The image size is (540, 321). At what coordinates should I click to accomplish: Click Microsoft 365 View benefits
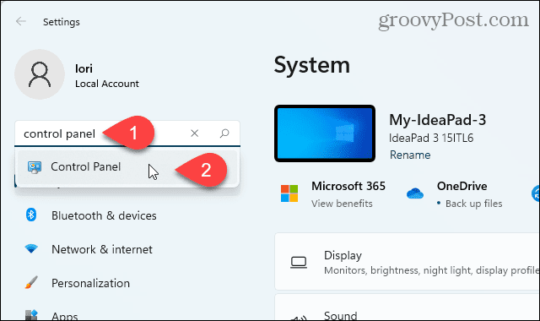coord(342,204)
